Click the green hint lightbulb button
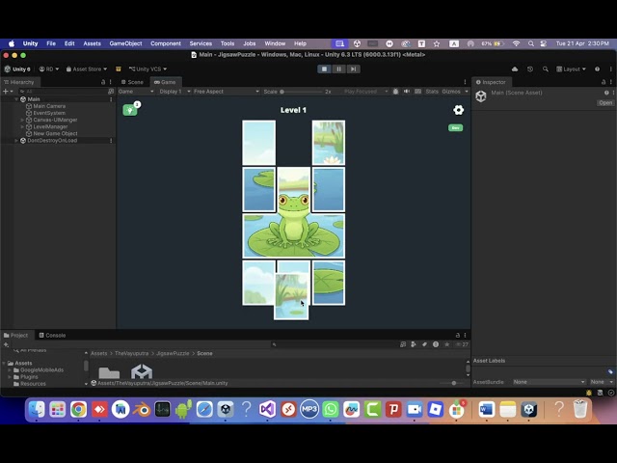The width and height of the screenshot is (617, 463). [x=130, y=110]
